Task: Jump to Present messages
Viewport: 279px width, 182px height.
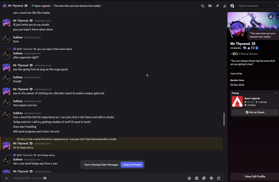Action: coord(132,165)
